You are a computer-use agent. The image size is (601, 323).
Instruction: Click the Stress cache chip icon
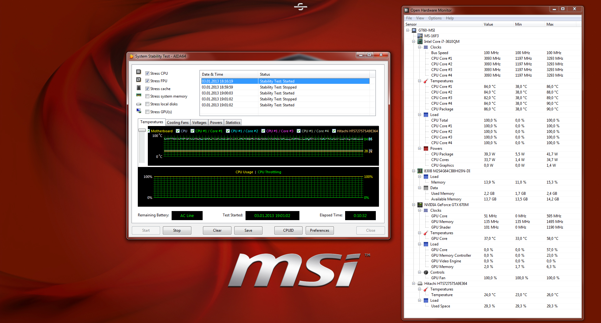pyautogui.click(x=139, y=88)
